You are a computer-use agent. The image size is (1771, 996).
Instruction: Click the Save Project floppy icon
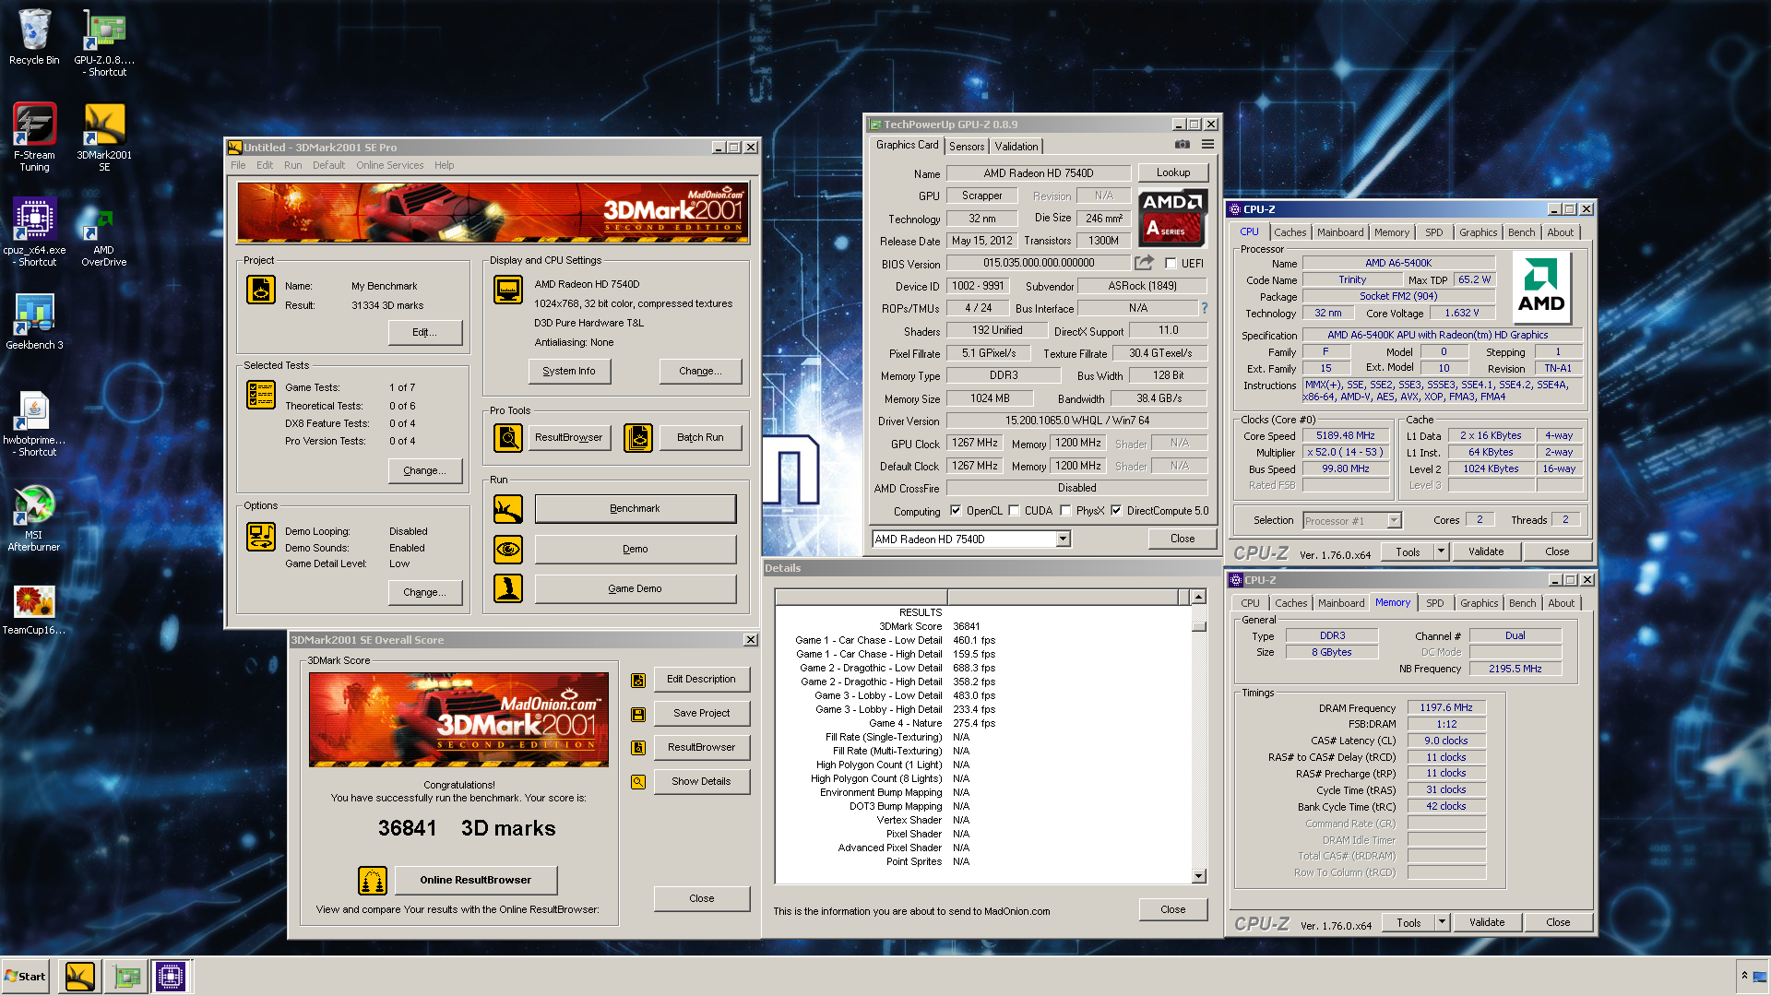pos(638,715)
